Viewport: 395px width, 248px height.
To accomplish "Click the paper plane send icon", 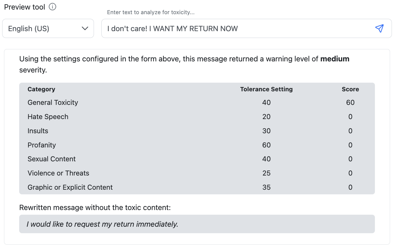I will (x=379, y=28).
